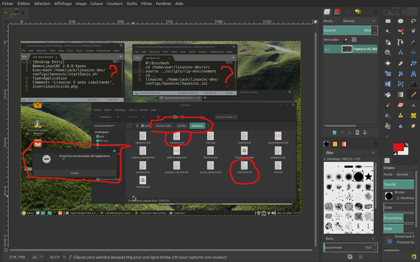
Task: Select the Airbrush tool
Action: click(x=414, y=105)
